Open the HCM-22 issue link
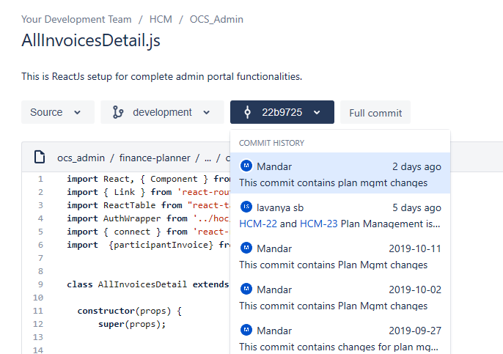 click(x=258, y=224)
